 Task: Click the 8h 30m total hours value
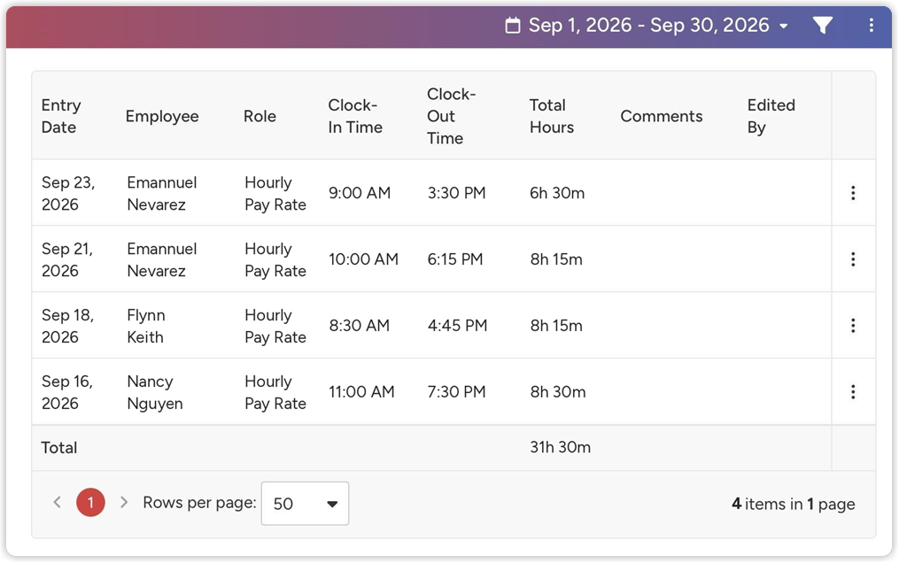pos(558,392)
